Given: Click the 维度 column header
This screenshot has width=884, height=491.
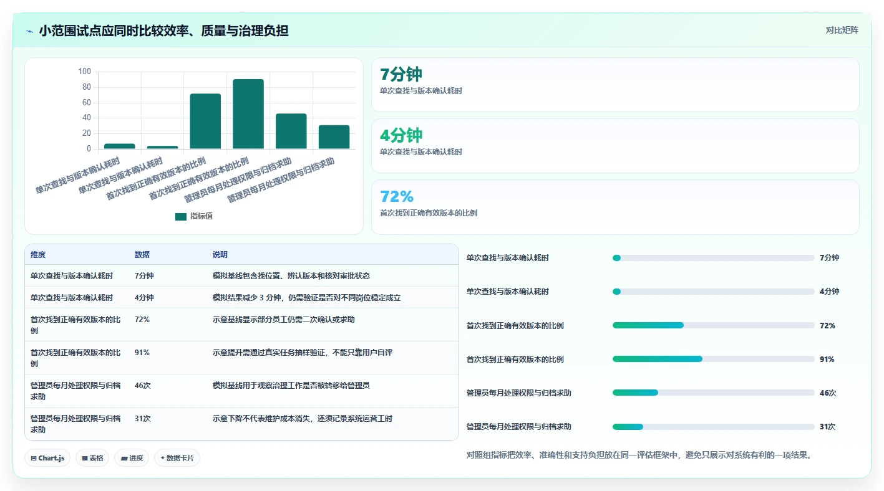Looking at the screenshot, I should tap(38, 255).
